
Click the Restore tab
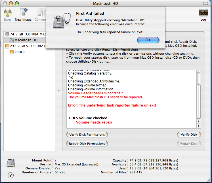click(x=156, y=31)
